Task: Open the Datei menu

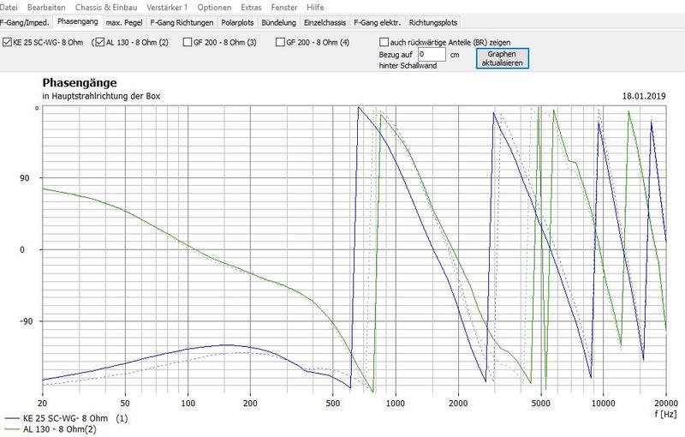Action: [9, 7]
